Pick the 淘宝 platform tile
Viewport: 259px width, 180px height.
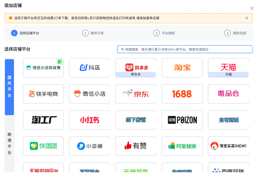tap(182, 68)
